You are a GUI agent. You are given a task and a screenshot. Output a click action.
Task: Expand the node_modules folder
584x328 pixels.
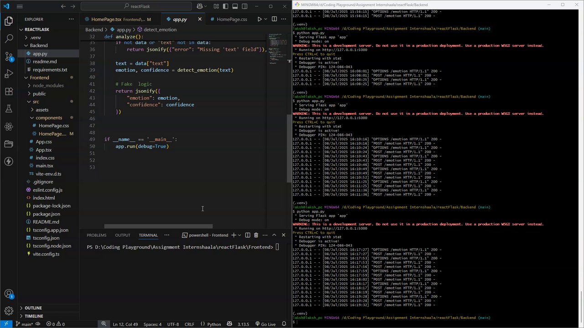click(x=48, y=86)
